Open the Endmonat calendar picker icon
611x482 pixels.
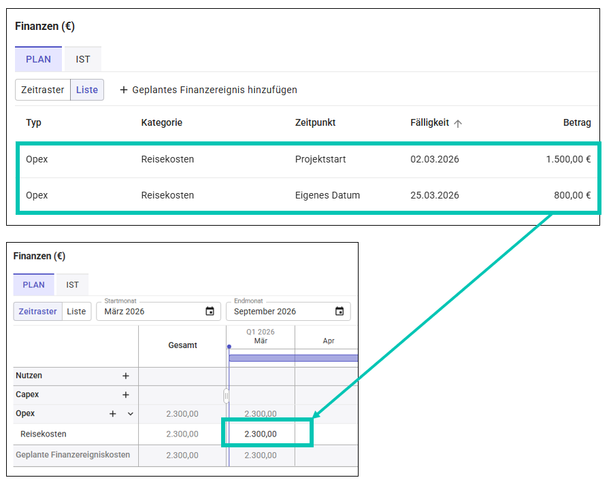click(x=340, y=311)
